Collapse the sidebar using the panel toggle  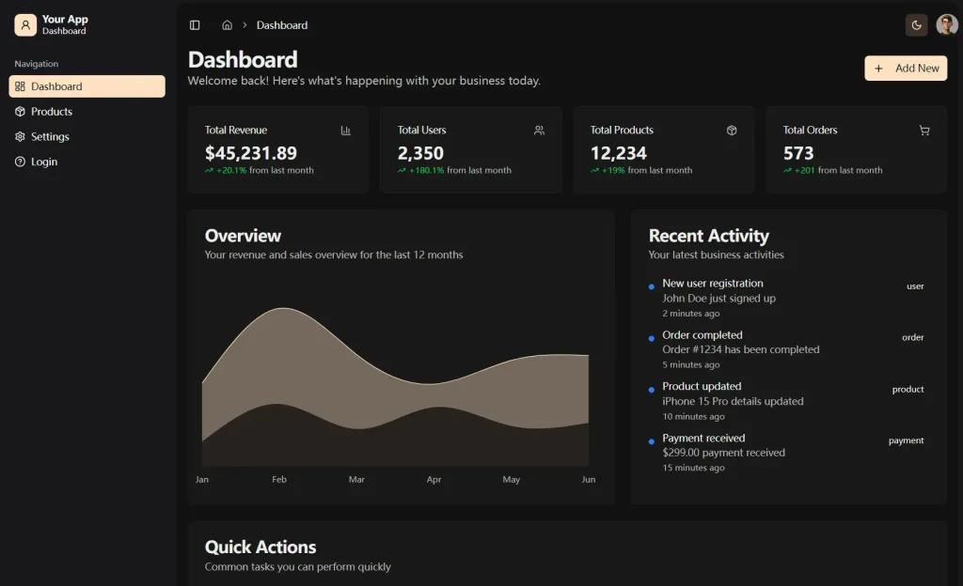tap(194, 24)
